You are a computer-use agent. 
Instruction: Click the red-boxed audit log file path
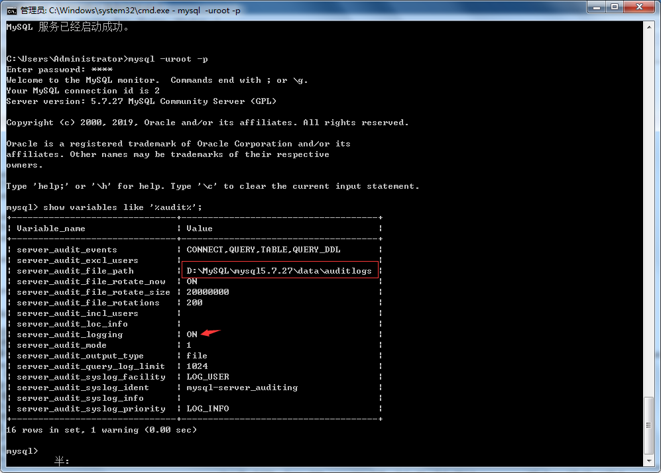[280, 270]
